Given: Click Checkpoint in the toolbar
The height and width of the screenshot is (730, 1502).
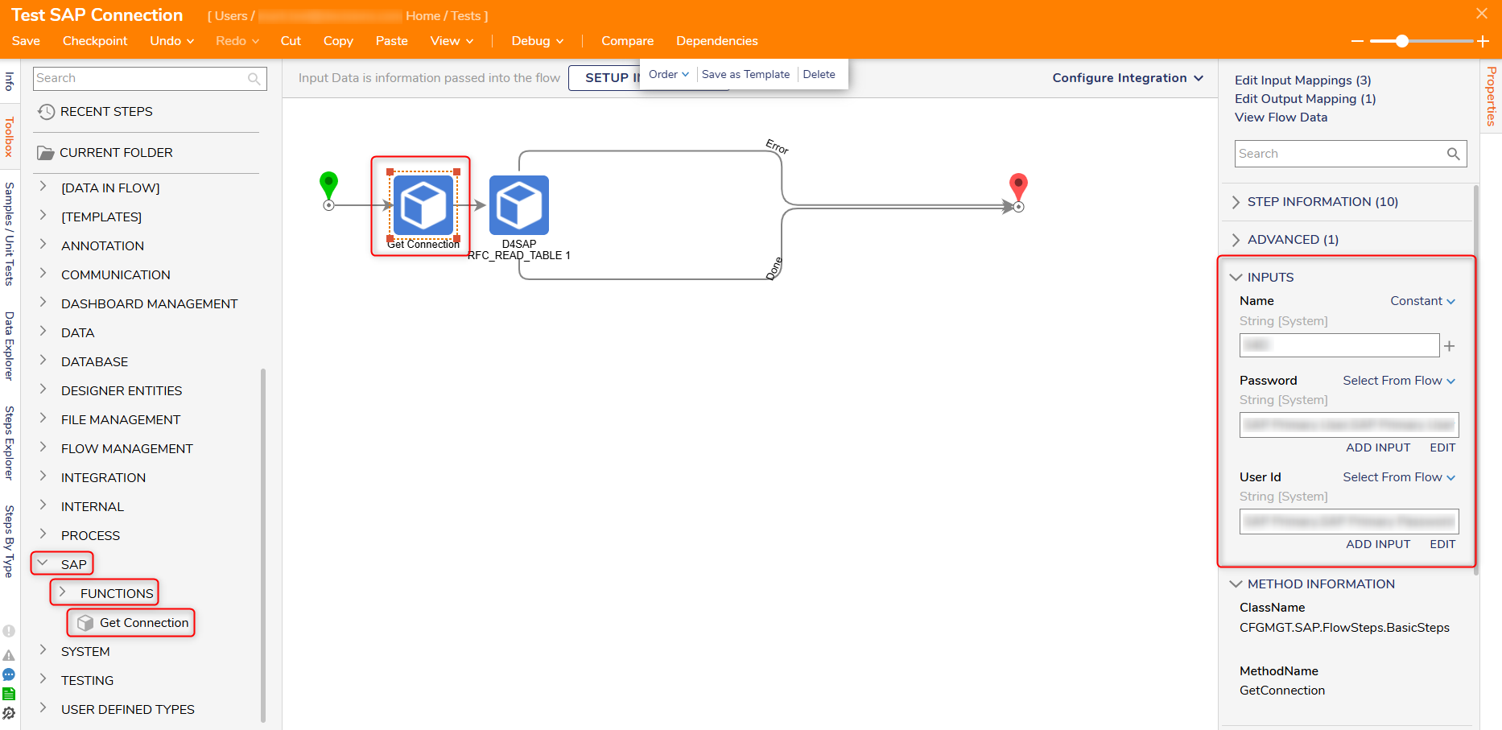Looking at the screenshot, I should 95,41.
